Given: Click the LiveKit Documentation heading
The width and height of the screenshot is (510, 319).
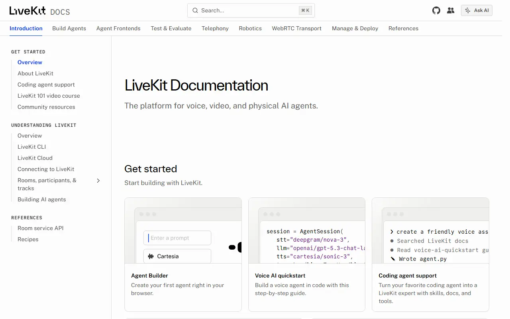Looking at the screenshot, I should pos(196,85).
